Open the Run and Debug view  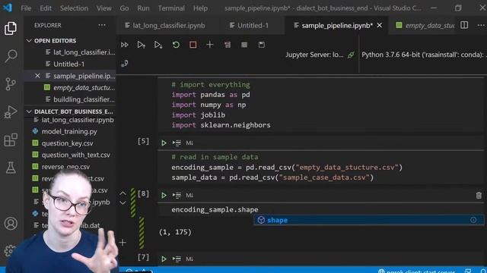pos(11,111)
